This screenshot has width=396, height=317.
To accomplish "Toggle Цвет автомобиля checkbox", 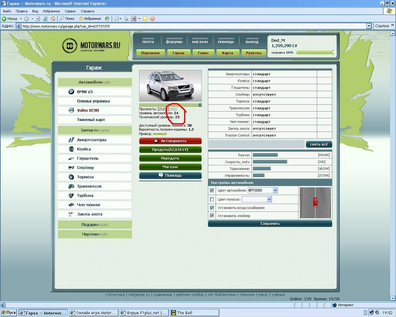I will pos(212,190).
